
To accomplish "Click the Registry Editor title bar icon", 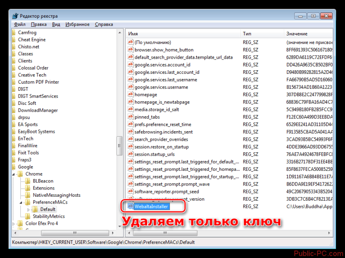I will click(x=15, y=16).
